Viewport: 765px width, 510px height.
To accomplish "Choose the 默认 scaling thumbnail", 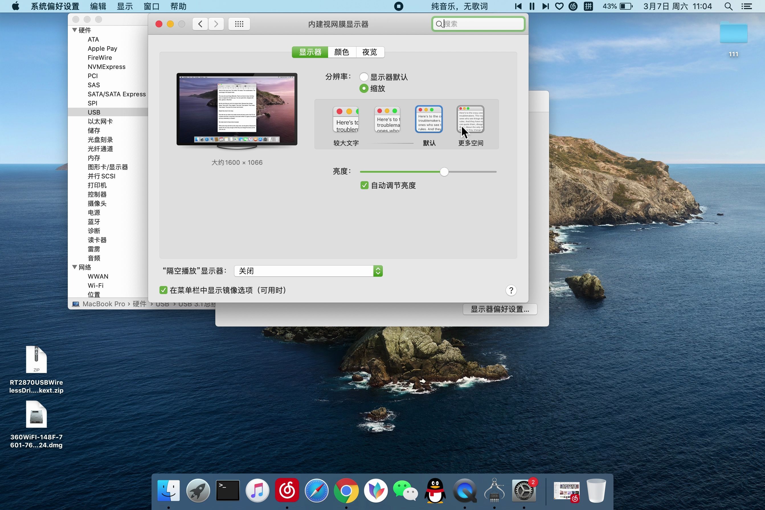I will click(429, 119).
